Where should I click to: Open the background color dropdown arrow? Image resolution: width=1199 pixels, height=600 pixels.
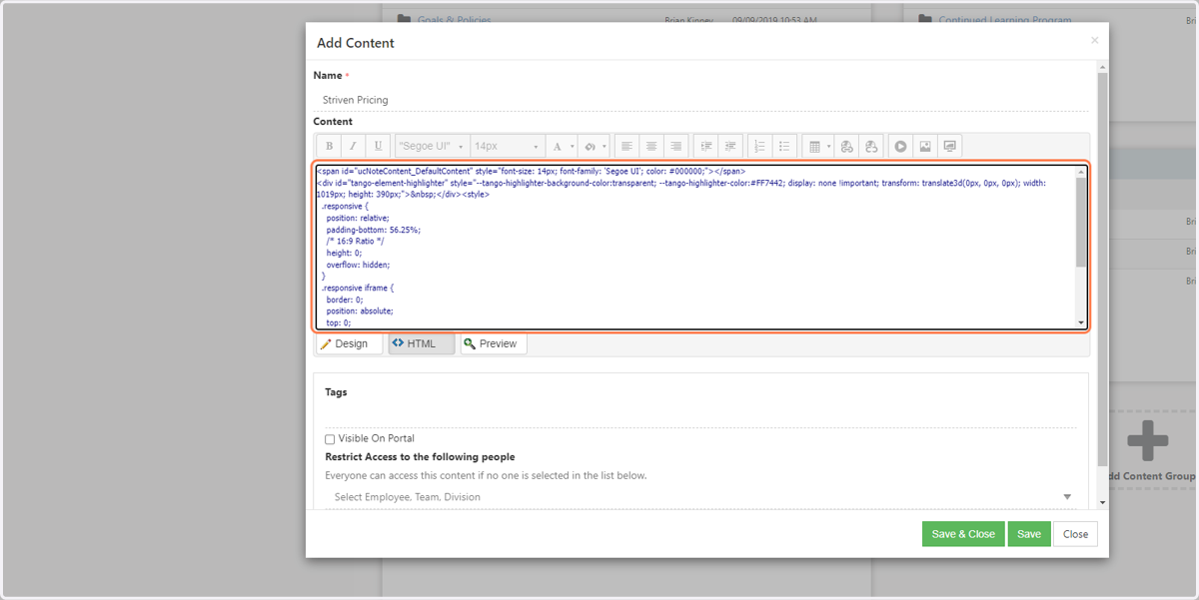tap(605, 147)
